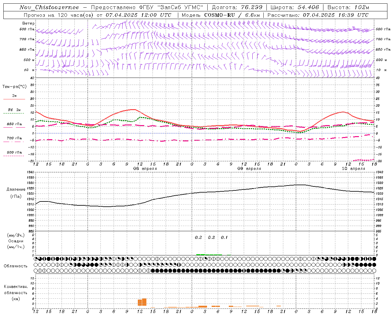Select the 'Широта: 54.406' header value

[295, 7]
